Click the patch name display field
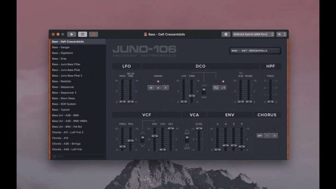This screenshot has height=189, width=336. (x=255, y=51)
